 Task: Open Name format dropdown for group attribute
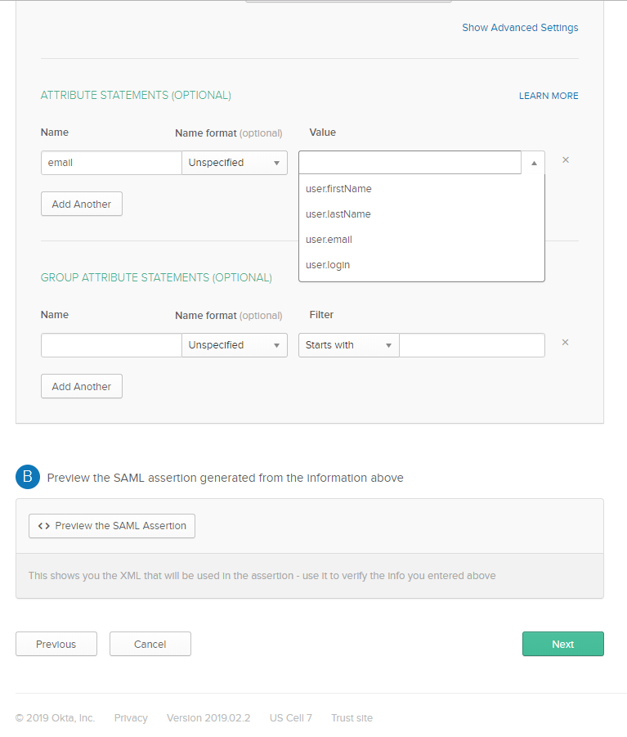(x=235, y=345)
